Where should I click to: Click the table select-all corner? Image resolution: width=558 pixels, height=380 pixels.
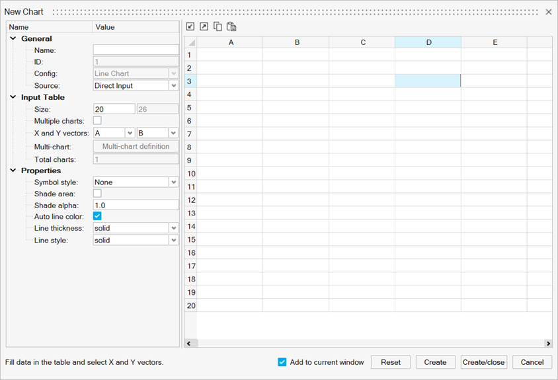coord(191,42)
